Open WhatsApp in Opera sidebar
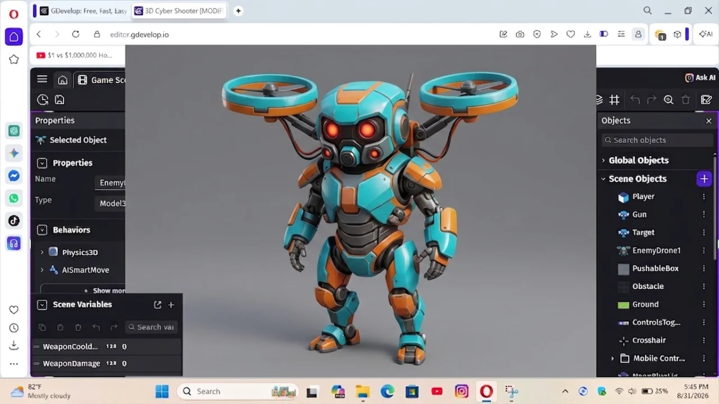 tap(14, 198)
